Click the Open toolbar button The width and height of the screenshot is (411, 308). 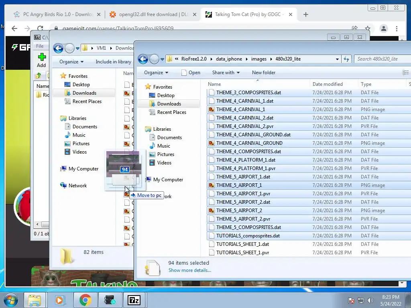click(191, 73)
